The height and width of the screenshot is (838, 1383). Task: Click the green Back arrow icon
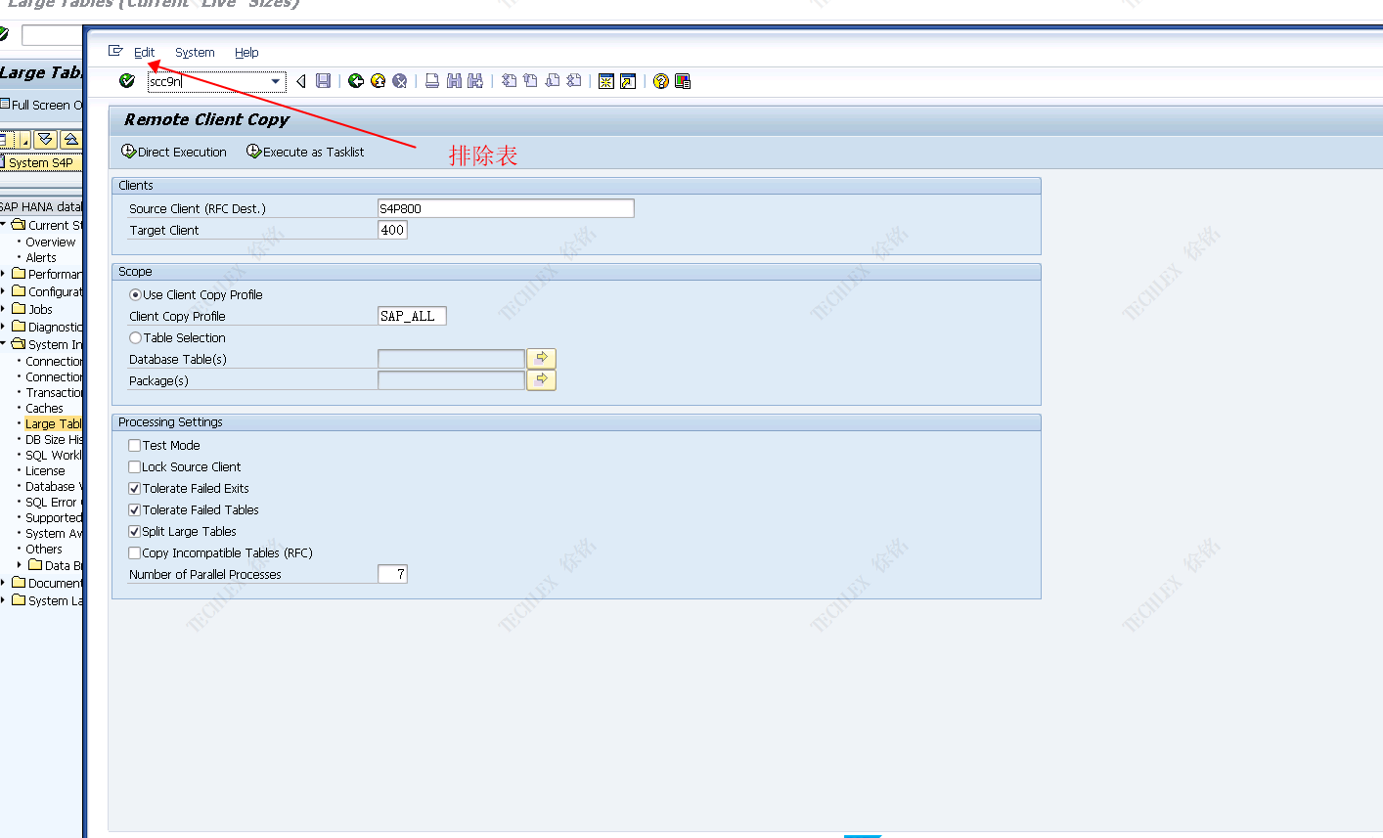coord(356,81)
